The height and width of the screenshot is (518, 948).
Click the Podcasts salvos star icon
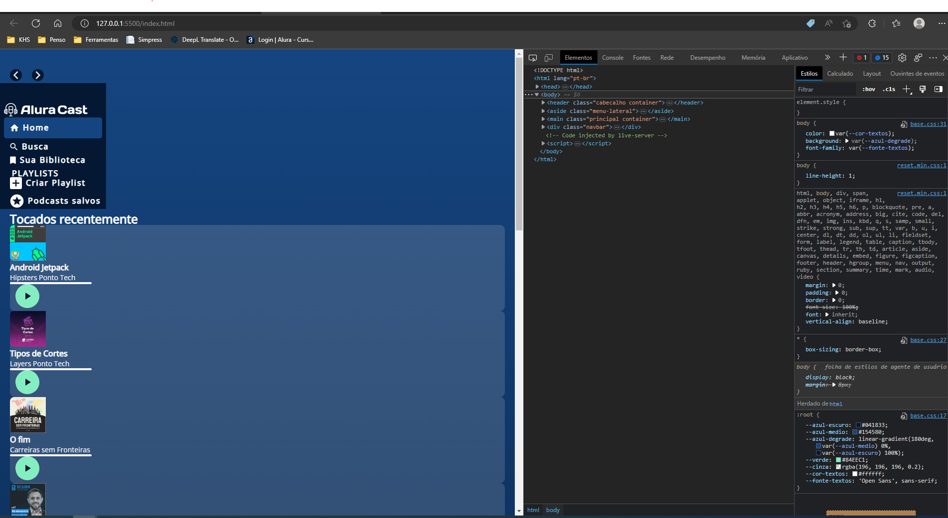[17, 201]
